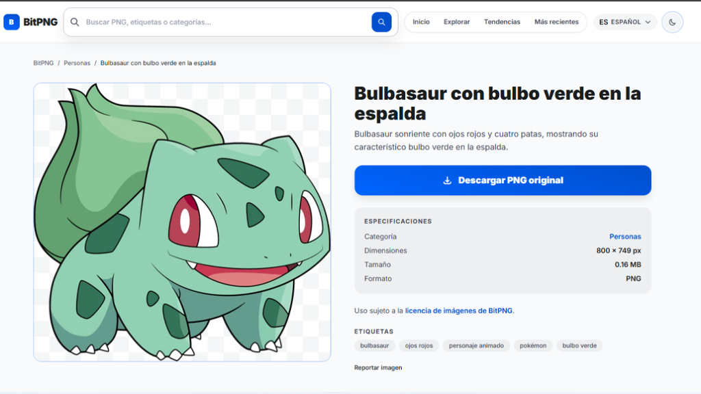Viewport: 701px width, 394px height.
Task: Click the ESPECIFICACIONES section heading
Action: coord(398,221)
